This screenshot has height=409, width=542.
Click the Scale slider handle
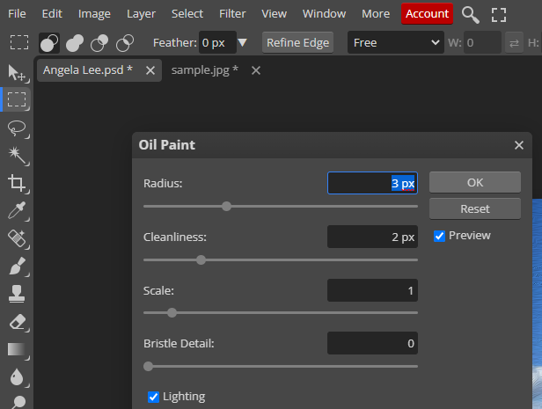click(x=172, y=313)
